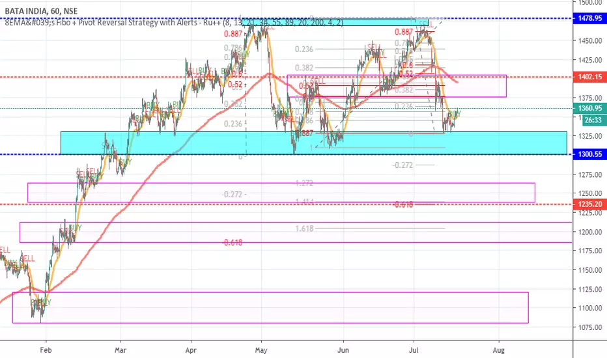Click the 1360.95 current price label

[x=589, y=108]
